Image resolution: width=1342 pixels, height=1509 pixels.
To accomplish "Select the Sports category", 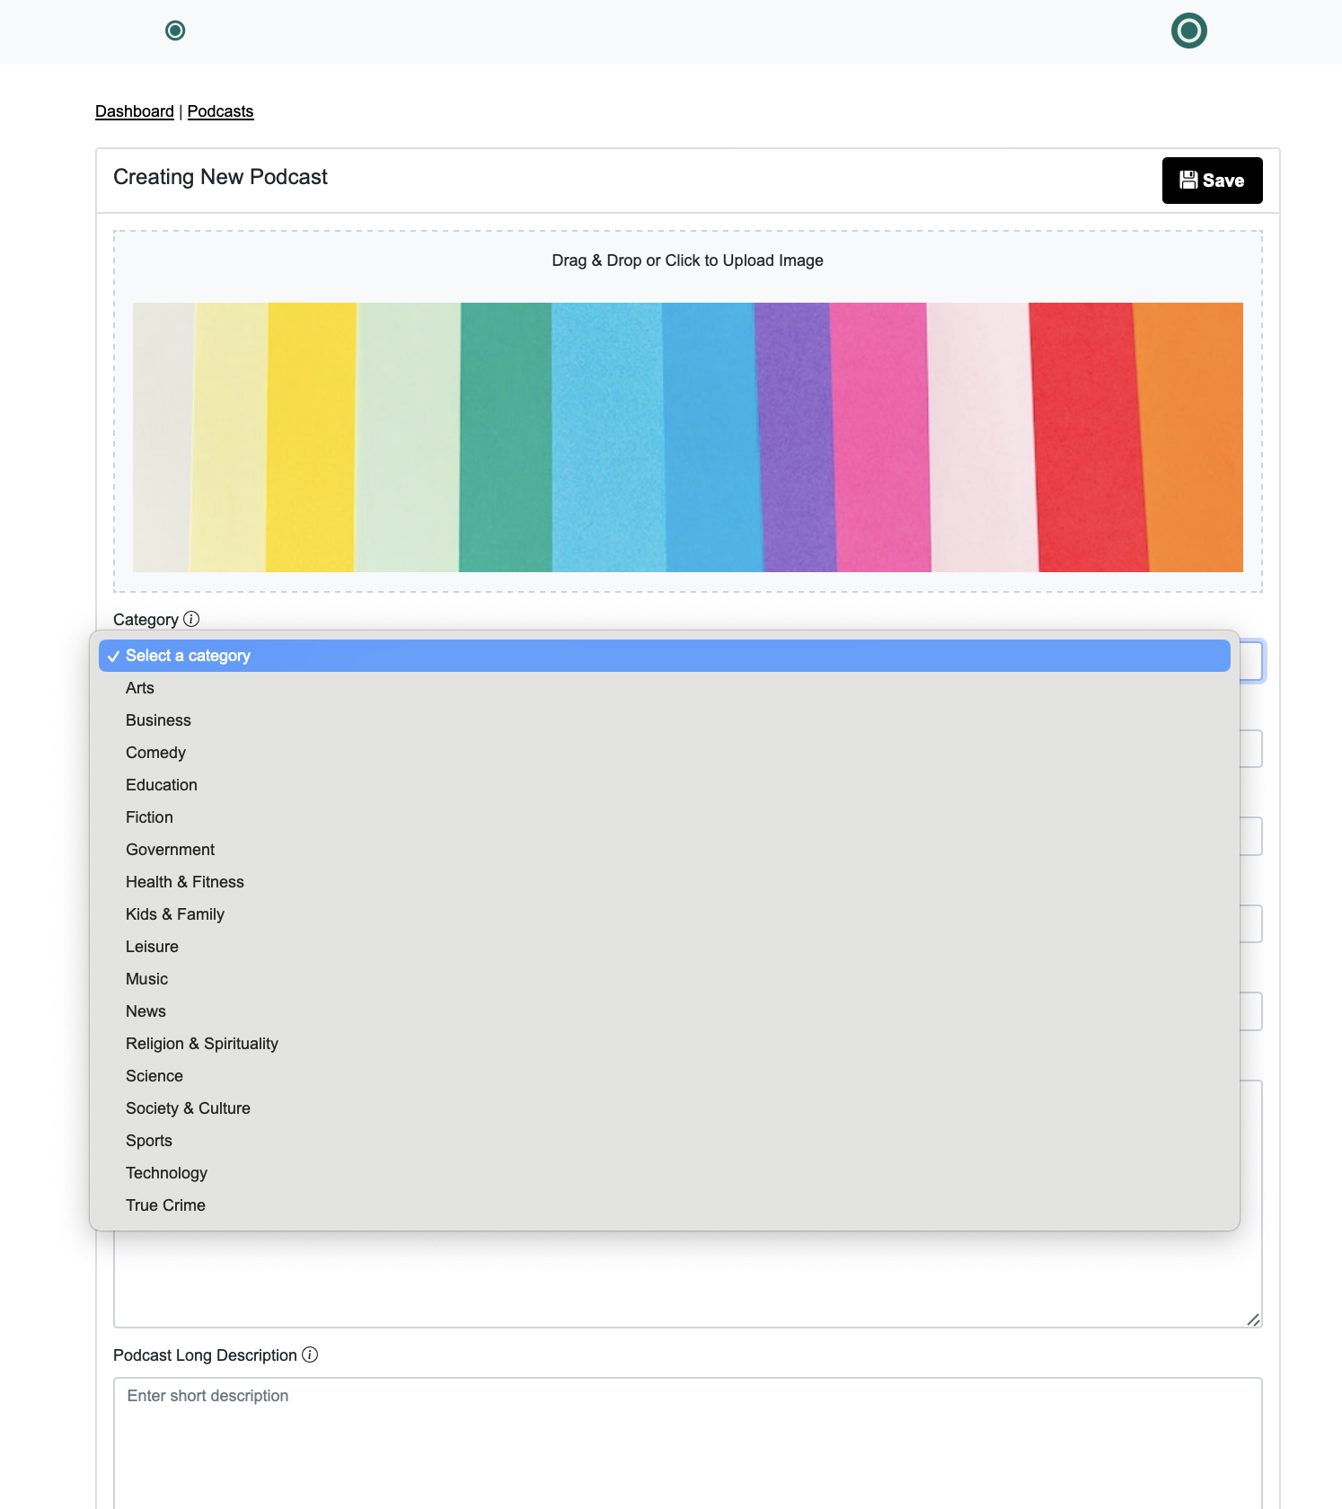I will click(x=665, y=1141).
